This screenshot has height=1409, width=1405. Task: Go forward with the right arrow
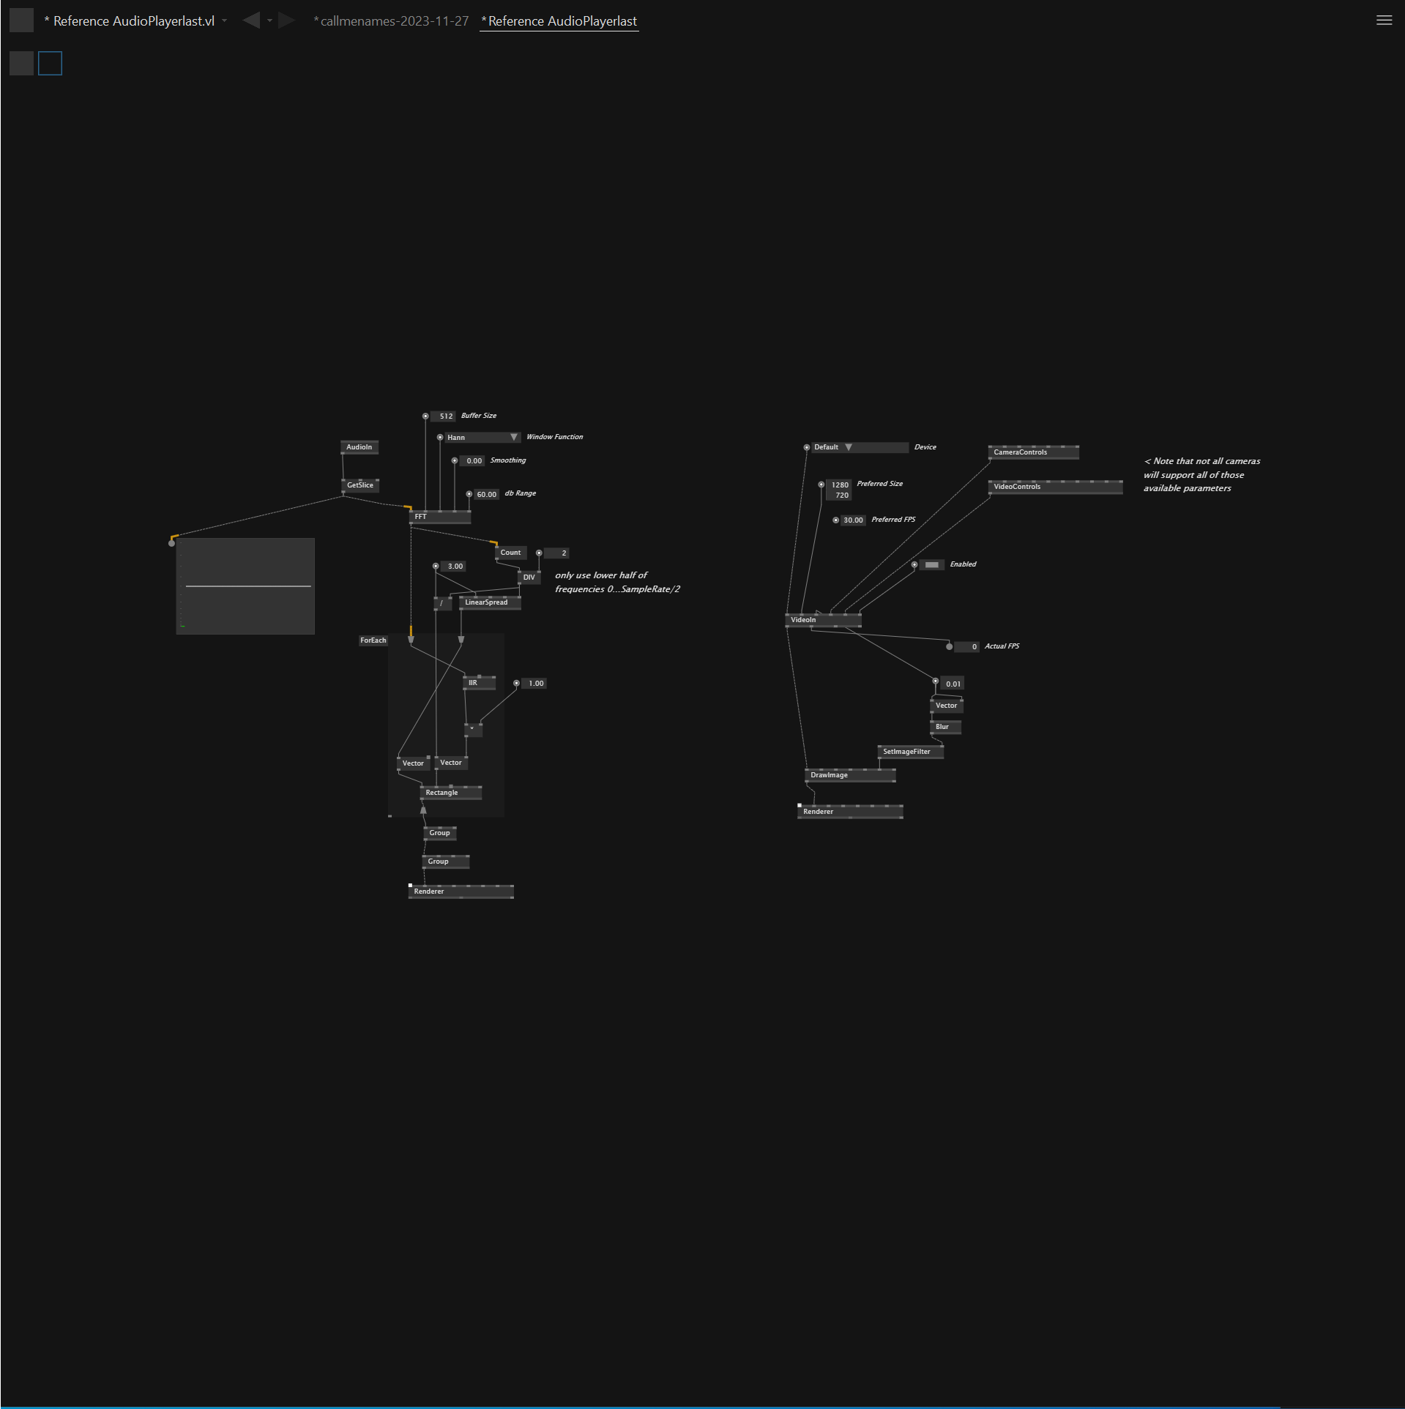tap(286, 20)
